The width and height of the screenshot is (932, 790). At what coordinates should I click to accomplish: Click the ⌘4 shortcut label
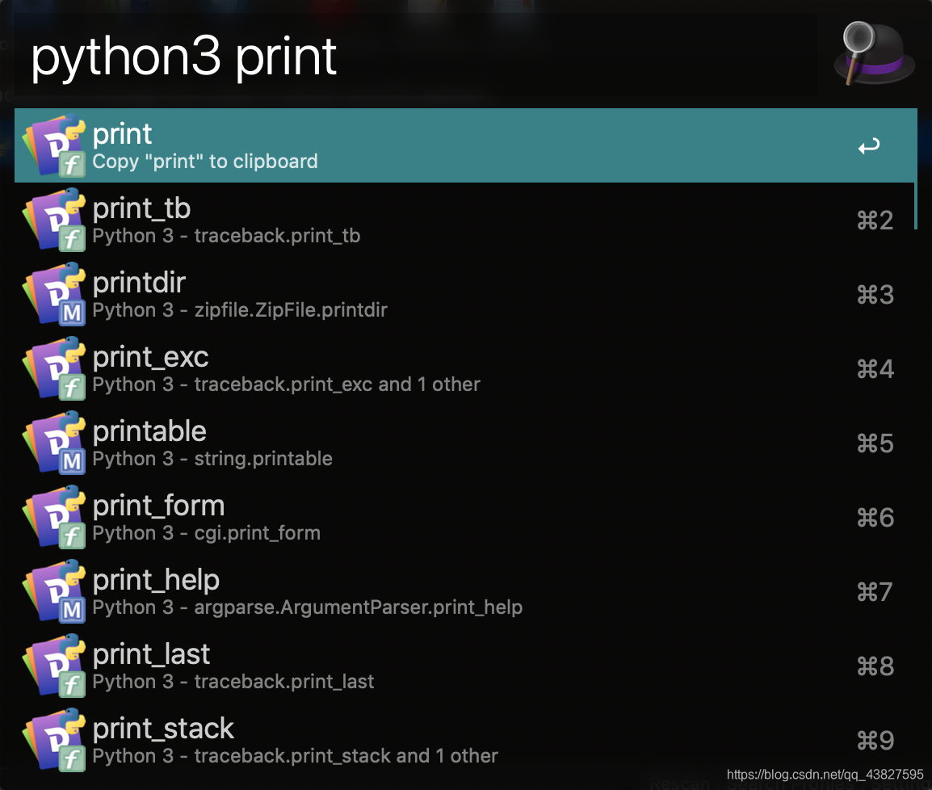pos(875,369)
